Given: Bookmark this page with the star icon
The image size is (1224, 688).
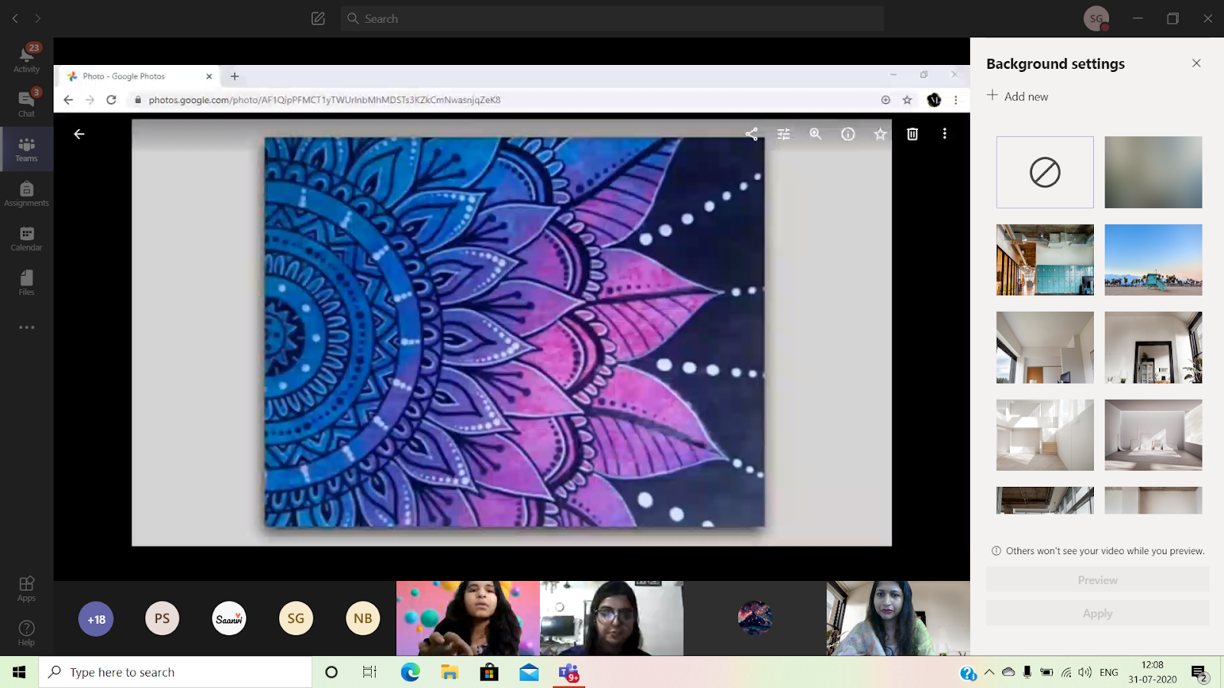Looking at the screenshot, I should [907, 99].
